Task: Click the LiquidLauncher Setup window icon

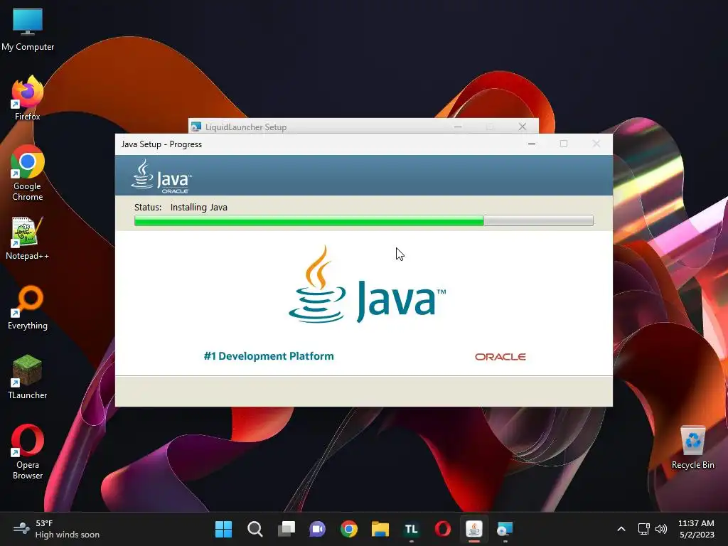Action: (196, 127)
